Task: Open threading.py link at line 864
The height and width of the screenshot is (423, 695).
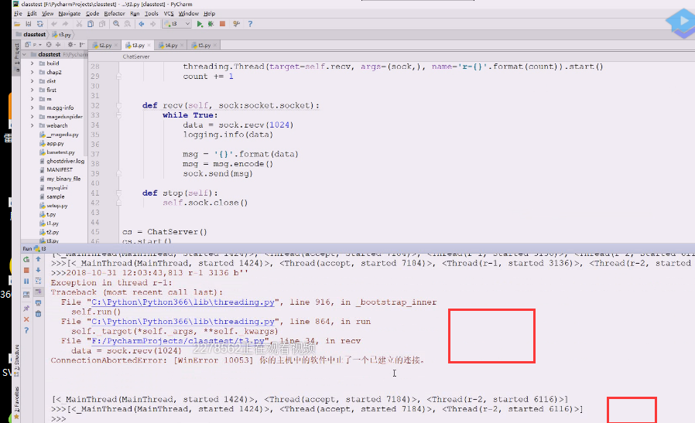Action: (183, 322)
